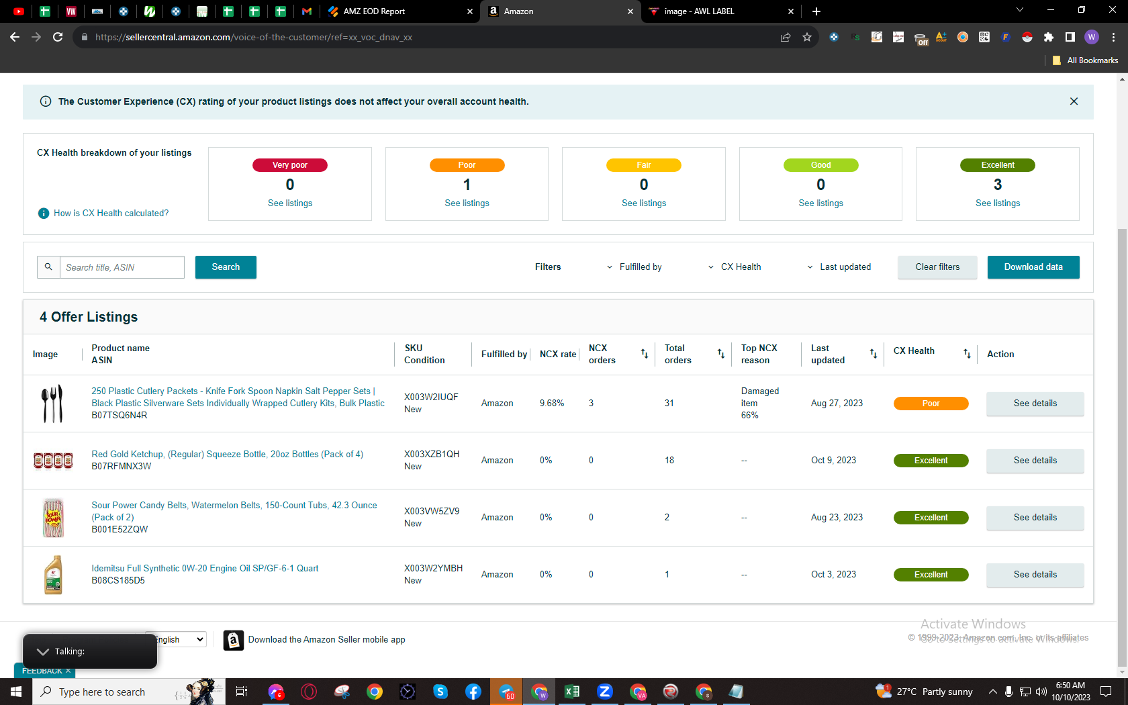This screenshot has width=1128, height=705.
Task: See listings under Excellent rating
Action: click(998, 203)
